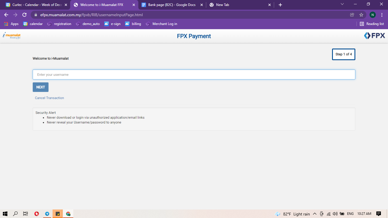
Task: Switch to Bank page Google Docs tab
Action: [x=172, y=5]
